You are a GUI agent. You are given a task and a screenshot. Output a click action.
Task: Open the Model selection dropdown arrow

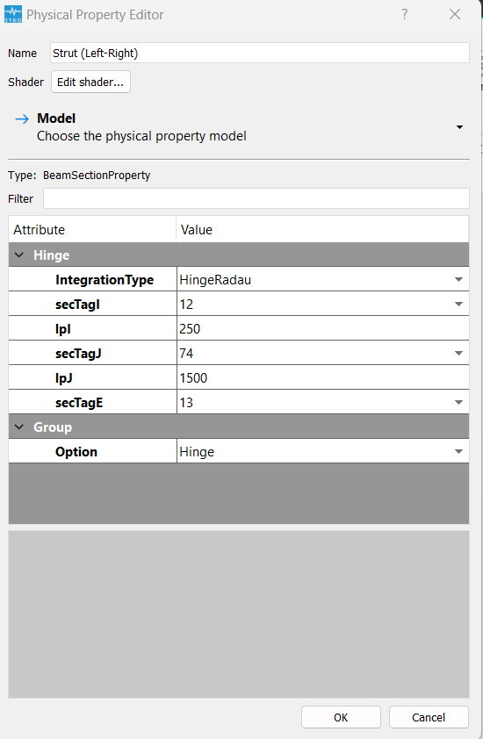click(459, 127)
